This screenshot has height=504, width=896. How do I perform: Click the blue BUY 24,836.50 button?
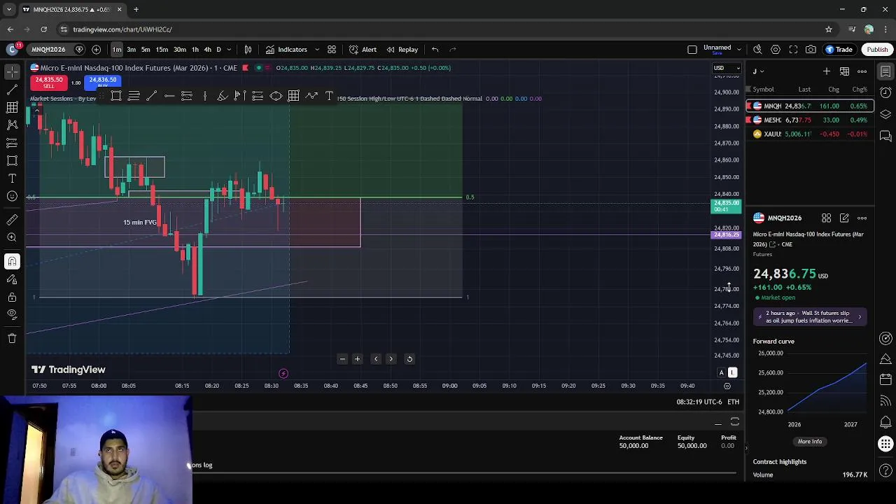[x=102, y=82]
